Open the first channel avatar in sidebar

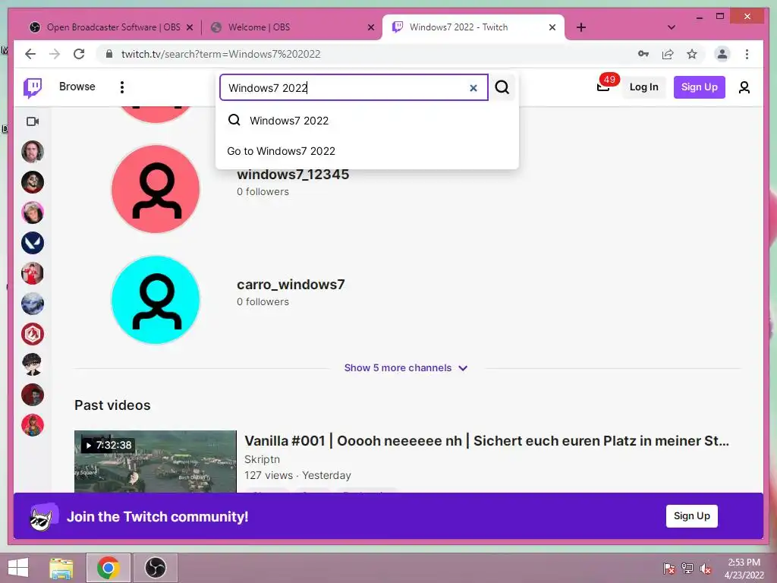coord(33,152)
